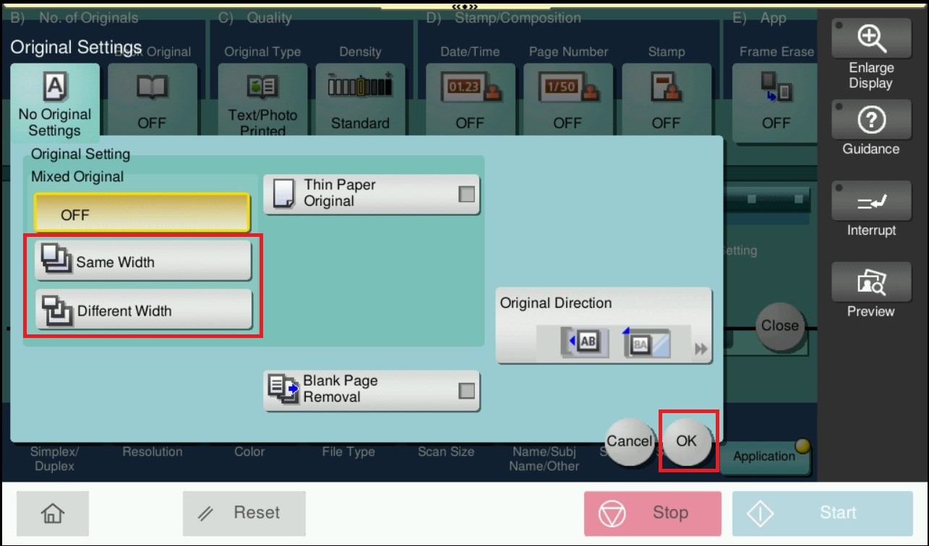
Task: Click Cancel to discard original settings
Action: [629, 441]
